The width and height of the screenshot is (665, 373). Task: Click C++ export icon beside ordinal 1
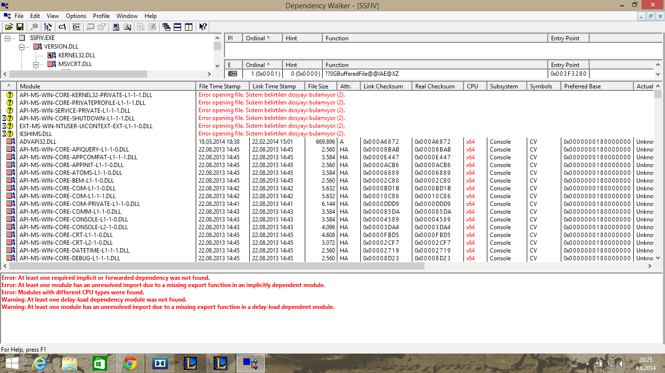[x=232, y=74]
